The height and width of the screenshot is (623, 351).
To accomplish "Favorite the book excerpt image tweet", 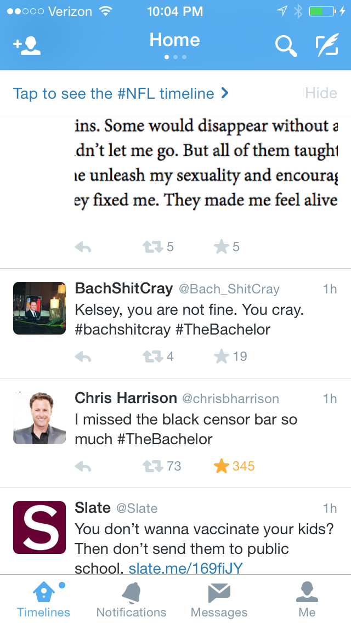I will [222, 247].
